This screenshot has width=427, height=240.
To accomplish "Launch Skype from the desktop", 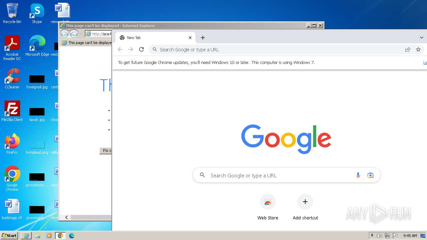I will (x=37, y=13).
